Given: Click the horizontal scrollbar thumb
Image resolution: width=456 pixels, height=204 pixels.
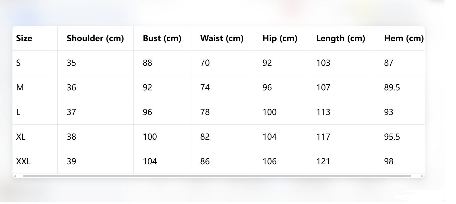Looking at the screenshot, I should tap(217, 176).
